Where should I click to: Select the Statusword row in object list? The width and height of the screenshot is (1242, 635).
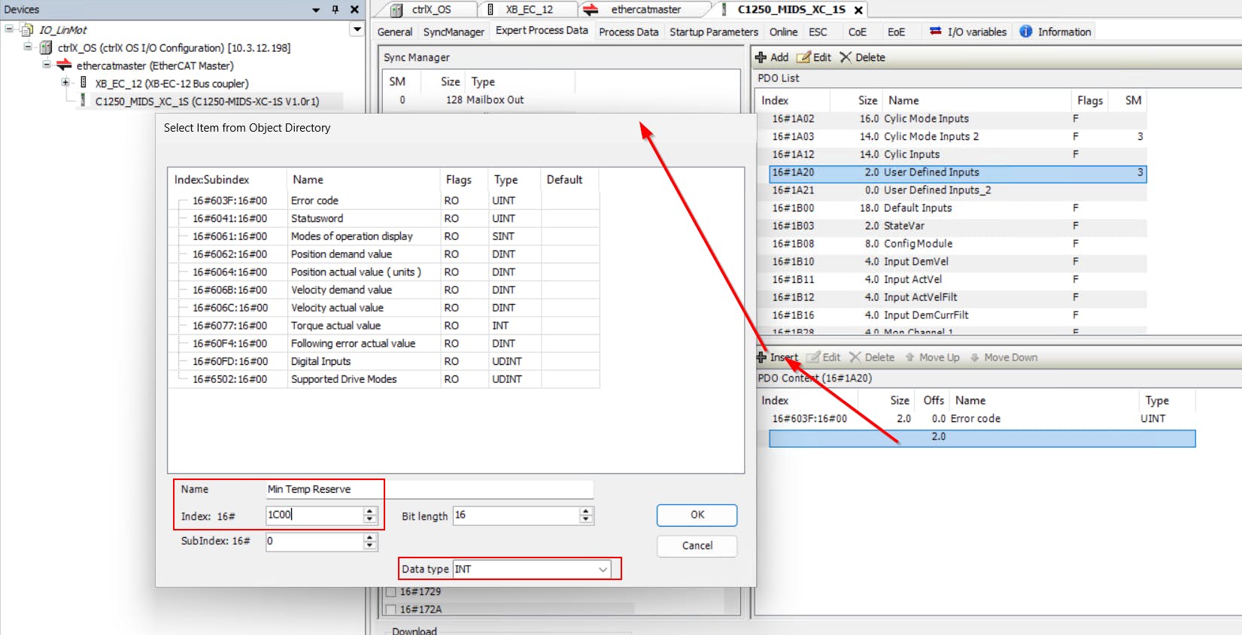point(316,218)
